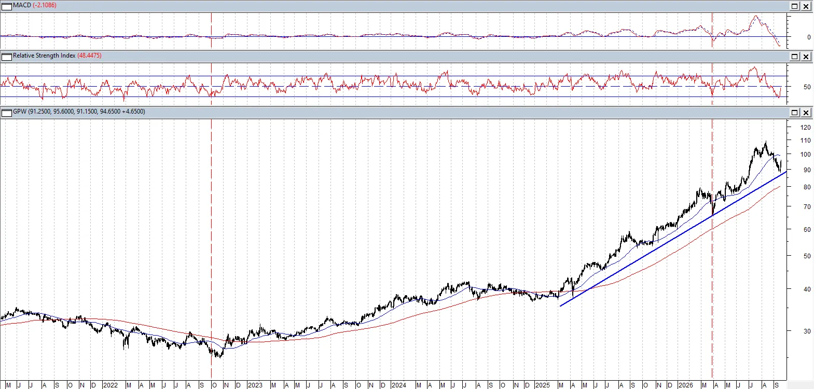Click the 120 price axis value
814x389 pixels.
pos(805,127)
